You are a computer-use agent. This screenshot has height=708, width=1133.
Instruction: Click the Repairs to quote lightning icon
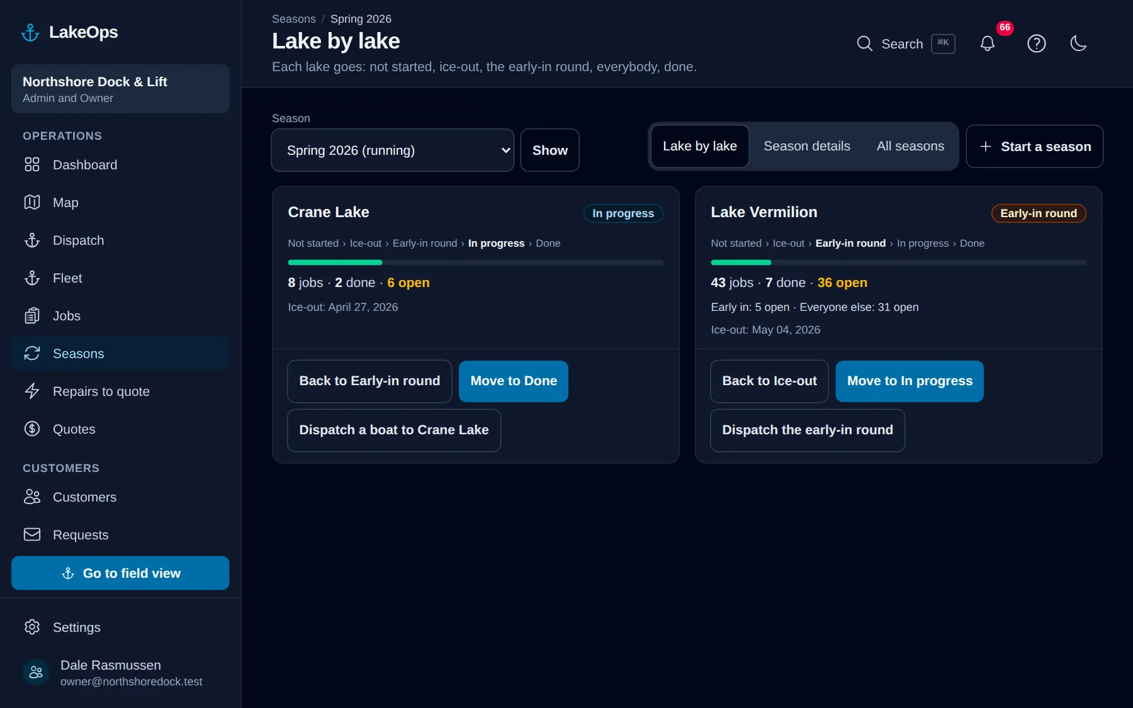[x=32, y=391]
